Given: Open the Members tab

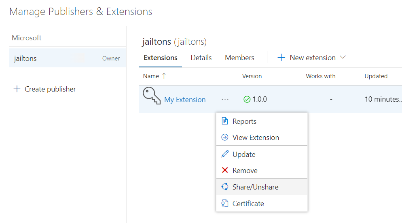Looking at the screenshot, I should [240, 58].
